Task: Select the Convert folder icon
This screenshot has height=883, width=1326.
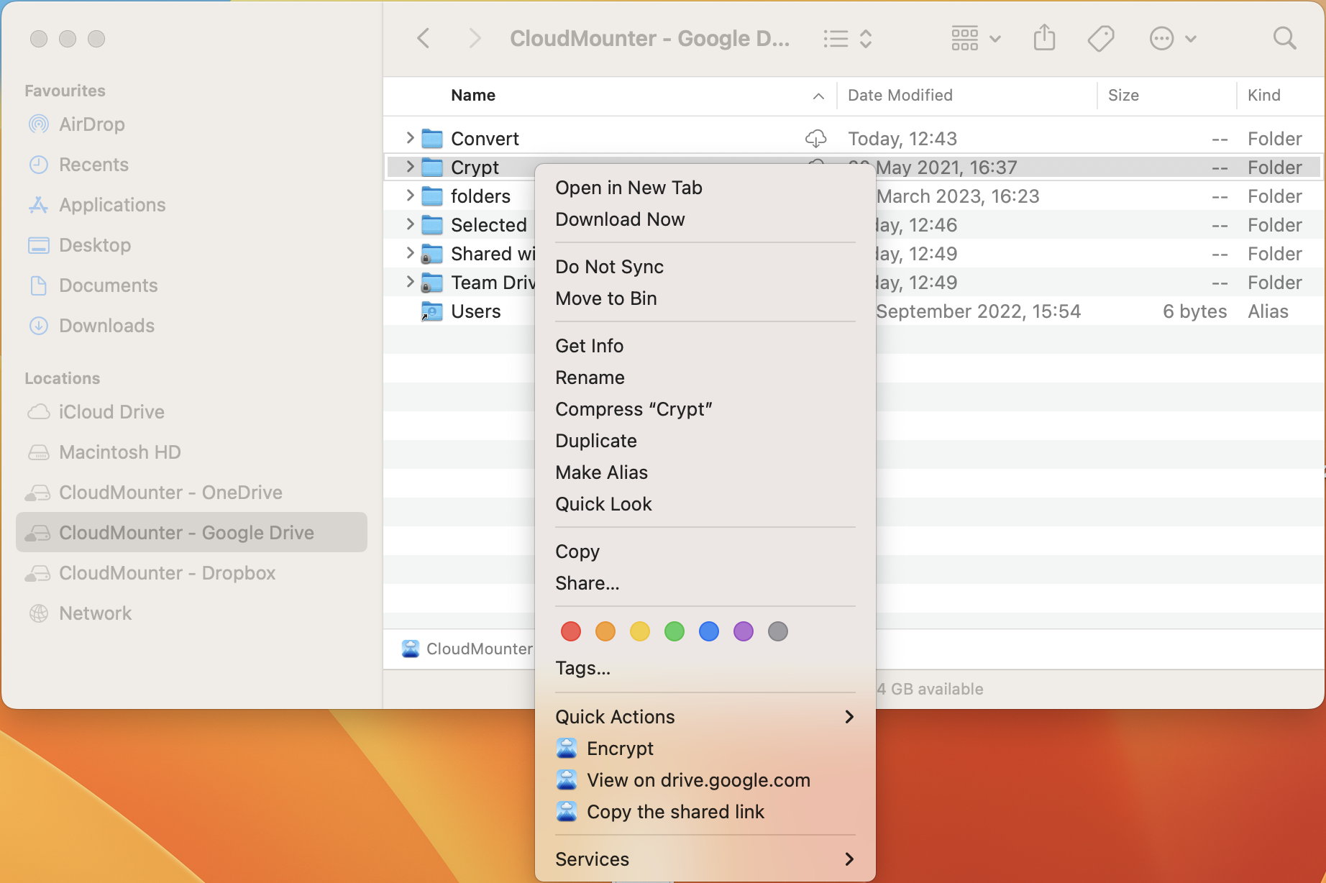Action: (432, 138)
